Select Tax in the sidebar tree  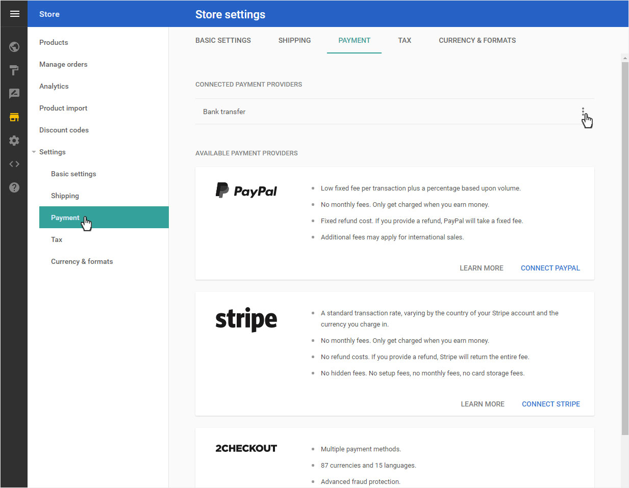57,239
